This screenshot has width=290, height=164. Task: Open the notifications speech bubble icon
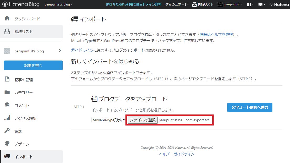pyautogui.click(x=261, y=4)
